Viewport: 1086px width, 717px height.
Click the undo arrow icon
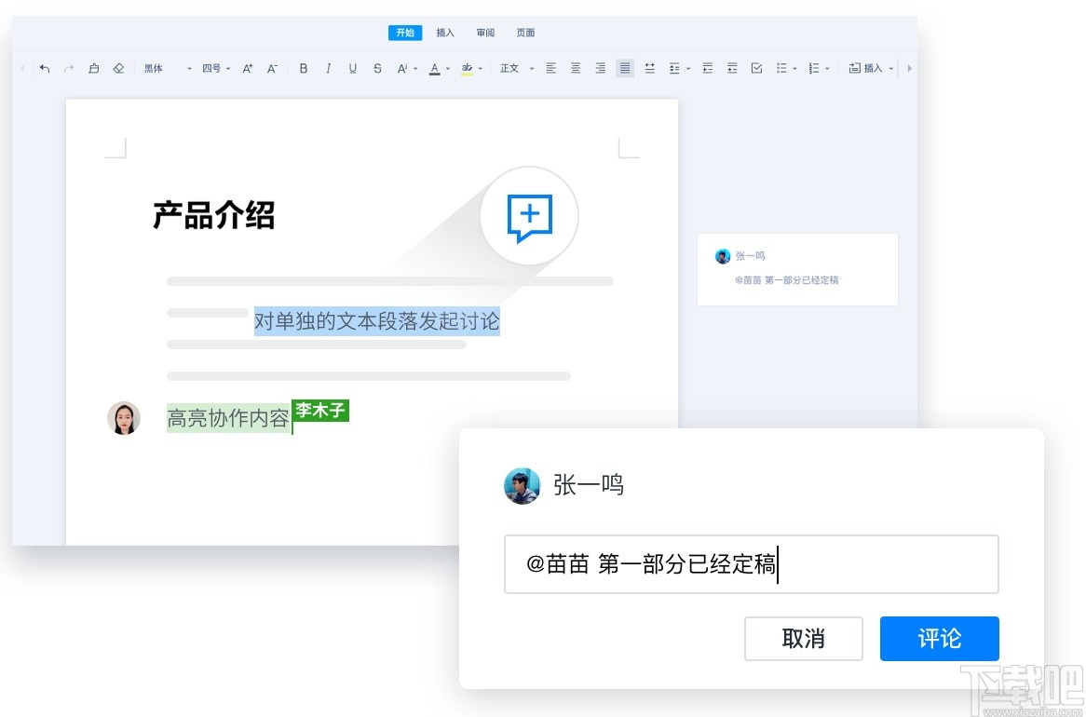click(44, 67)
